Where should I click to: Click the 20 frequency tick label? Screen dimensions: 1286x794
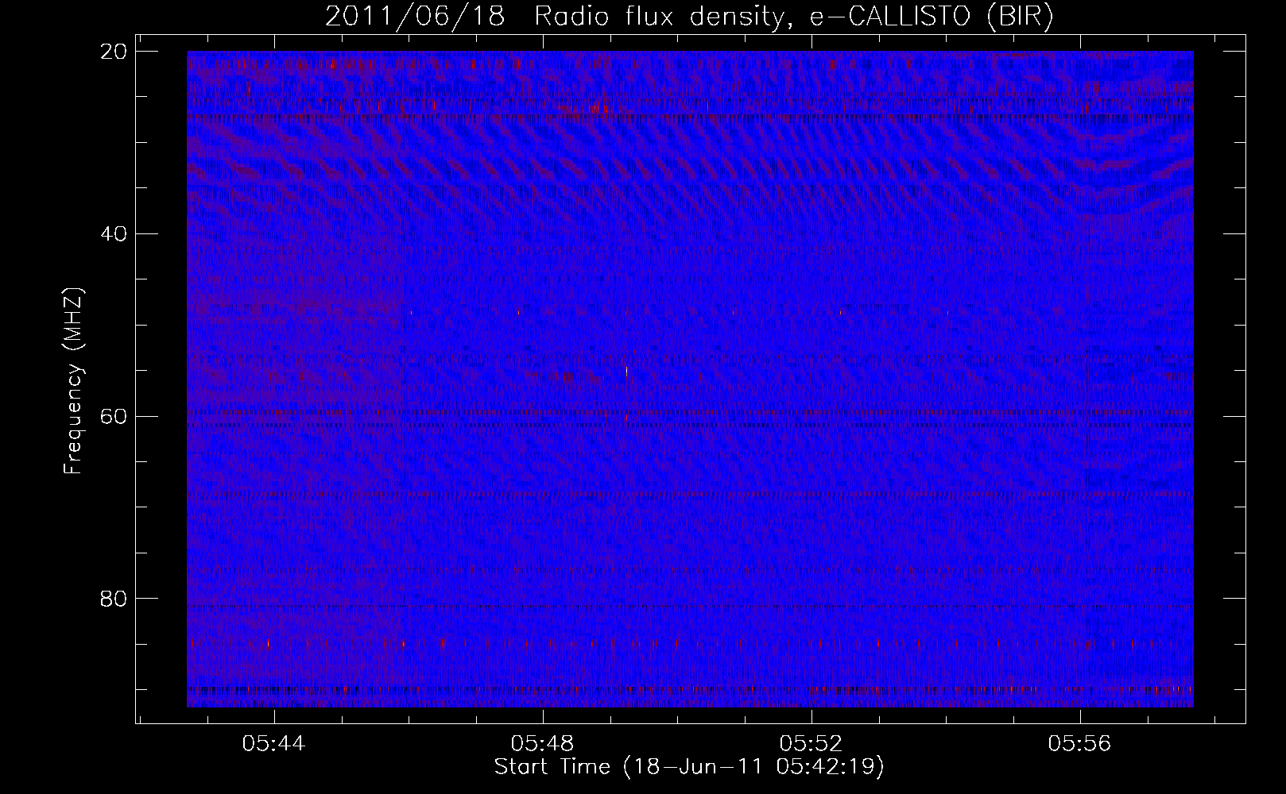click(114, 52)
